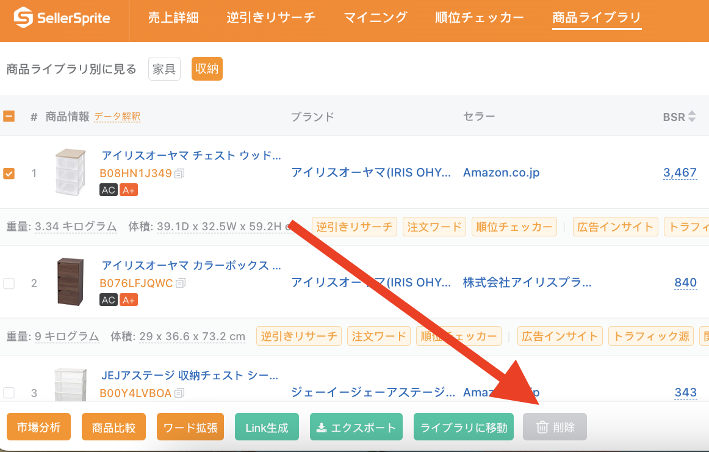The image size is (709, 452).
Task: Click the BSR value 3,467
Action: [680, 172]
